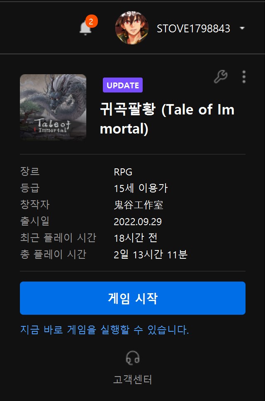
Task: Open the wrench game settings icon
Action: 220,77
